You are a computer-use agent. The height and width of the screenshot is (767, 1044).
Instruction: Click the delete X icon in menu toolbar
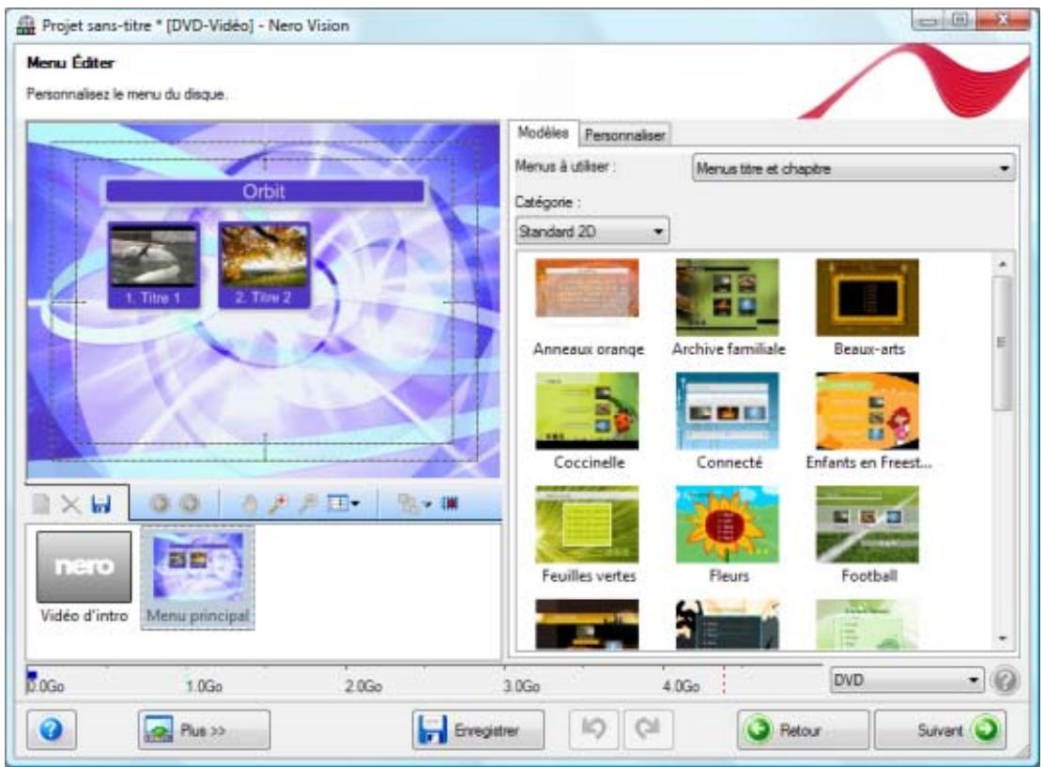(x=70, y=504)
